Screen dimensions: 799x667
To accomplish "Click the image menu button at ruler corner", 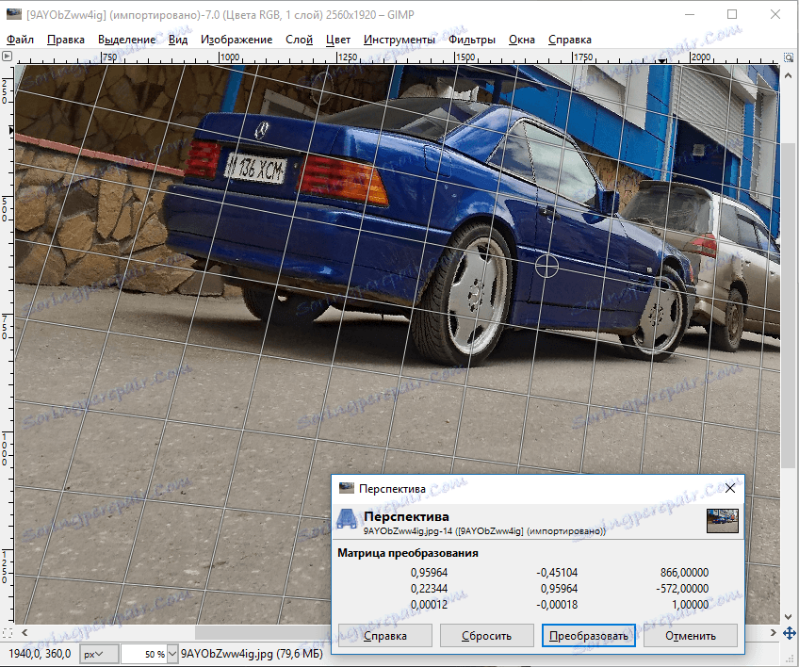I will click(7, 57).
